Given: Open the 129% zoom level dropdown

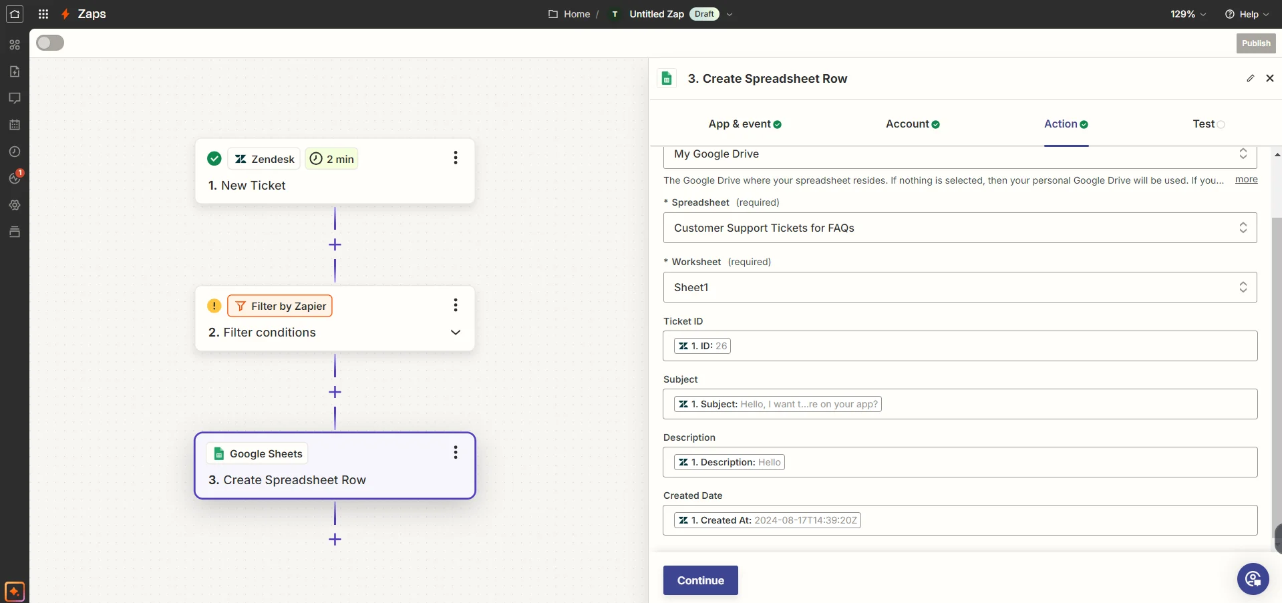Looking at the screenshot, I should click(x=1188, y=14).
